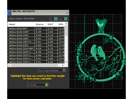The height and width of the screenshot is (99, 133).
Task: Click the Calculate button
Action: 38,85
